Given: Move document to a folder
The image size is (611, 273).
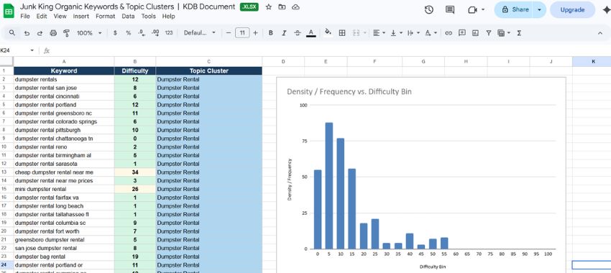Looking at the screenshot, I should 282,7.
